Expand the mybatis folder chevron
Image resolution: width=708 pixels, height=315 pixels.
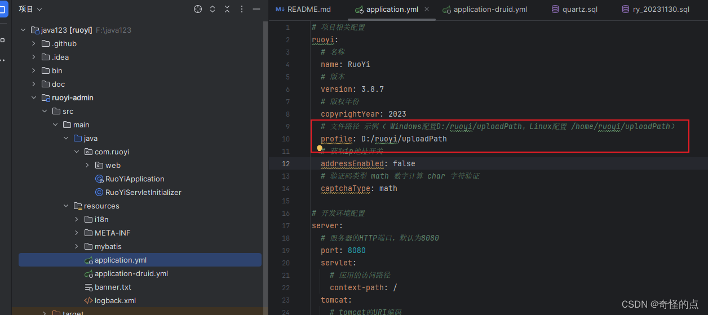coord(77,246)
